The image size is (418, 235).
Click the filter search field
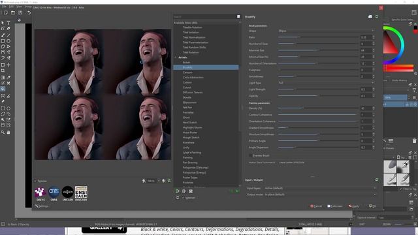[x=204, y=16]
